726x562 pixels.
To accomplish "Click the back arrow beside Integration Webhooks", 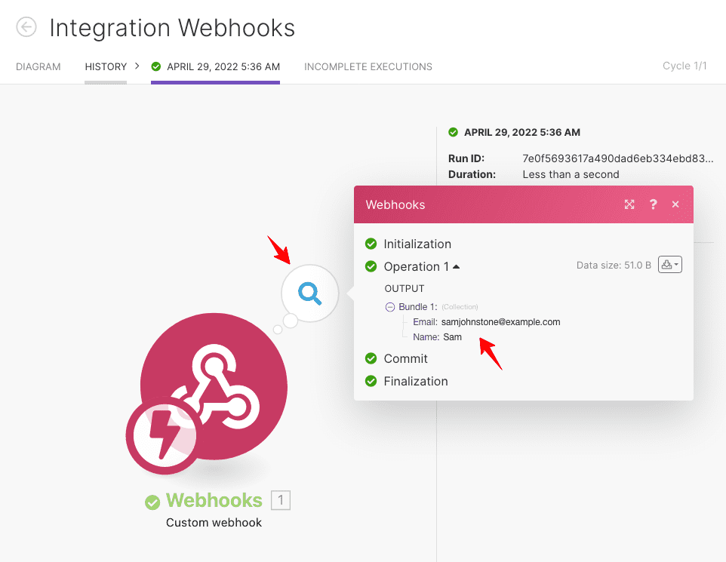I will click(26, 27).
